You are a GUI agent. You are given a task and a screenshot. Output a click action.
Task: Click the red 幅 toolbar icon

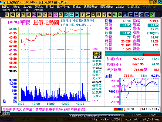pos(50,15)
